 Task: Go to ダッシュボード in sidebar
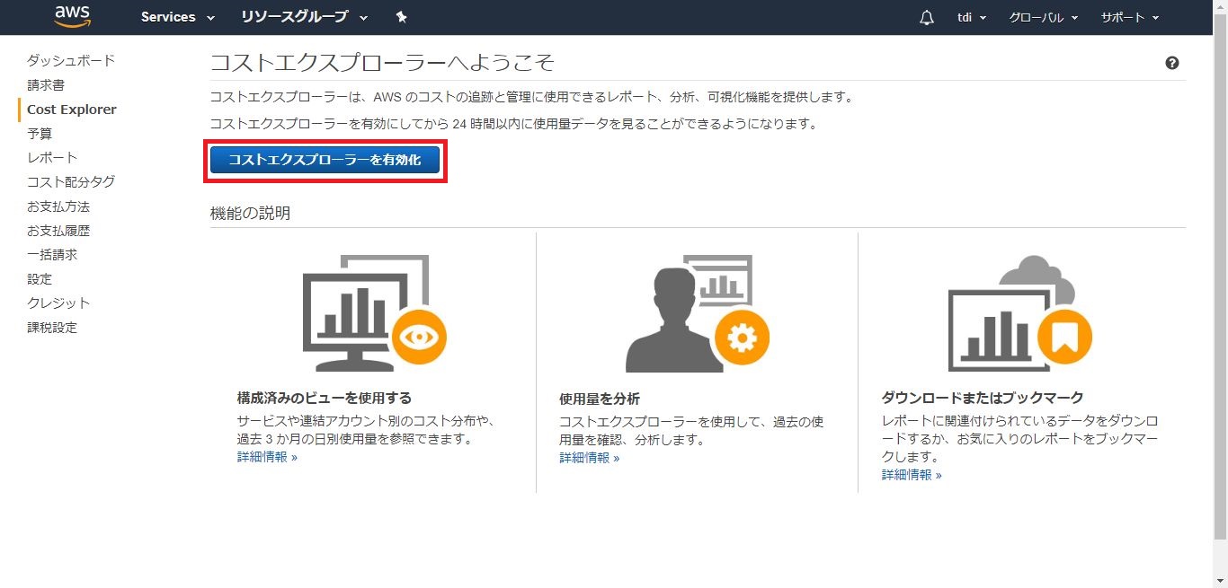coord(71,60)
